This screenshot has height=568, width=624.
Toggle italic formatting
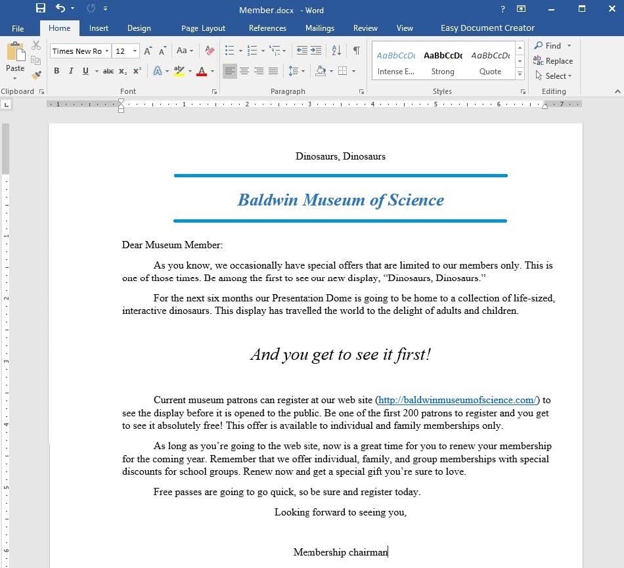coord(71,71)
